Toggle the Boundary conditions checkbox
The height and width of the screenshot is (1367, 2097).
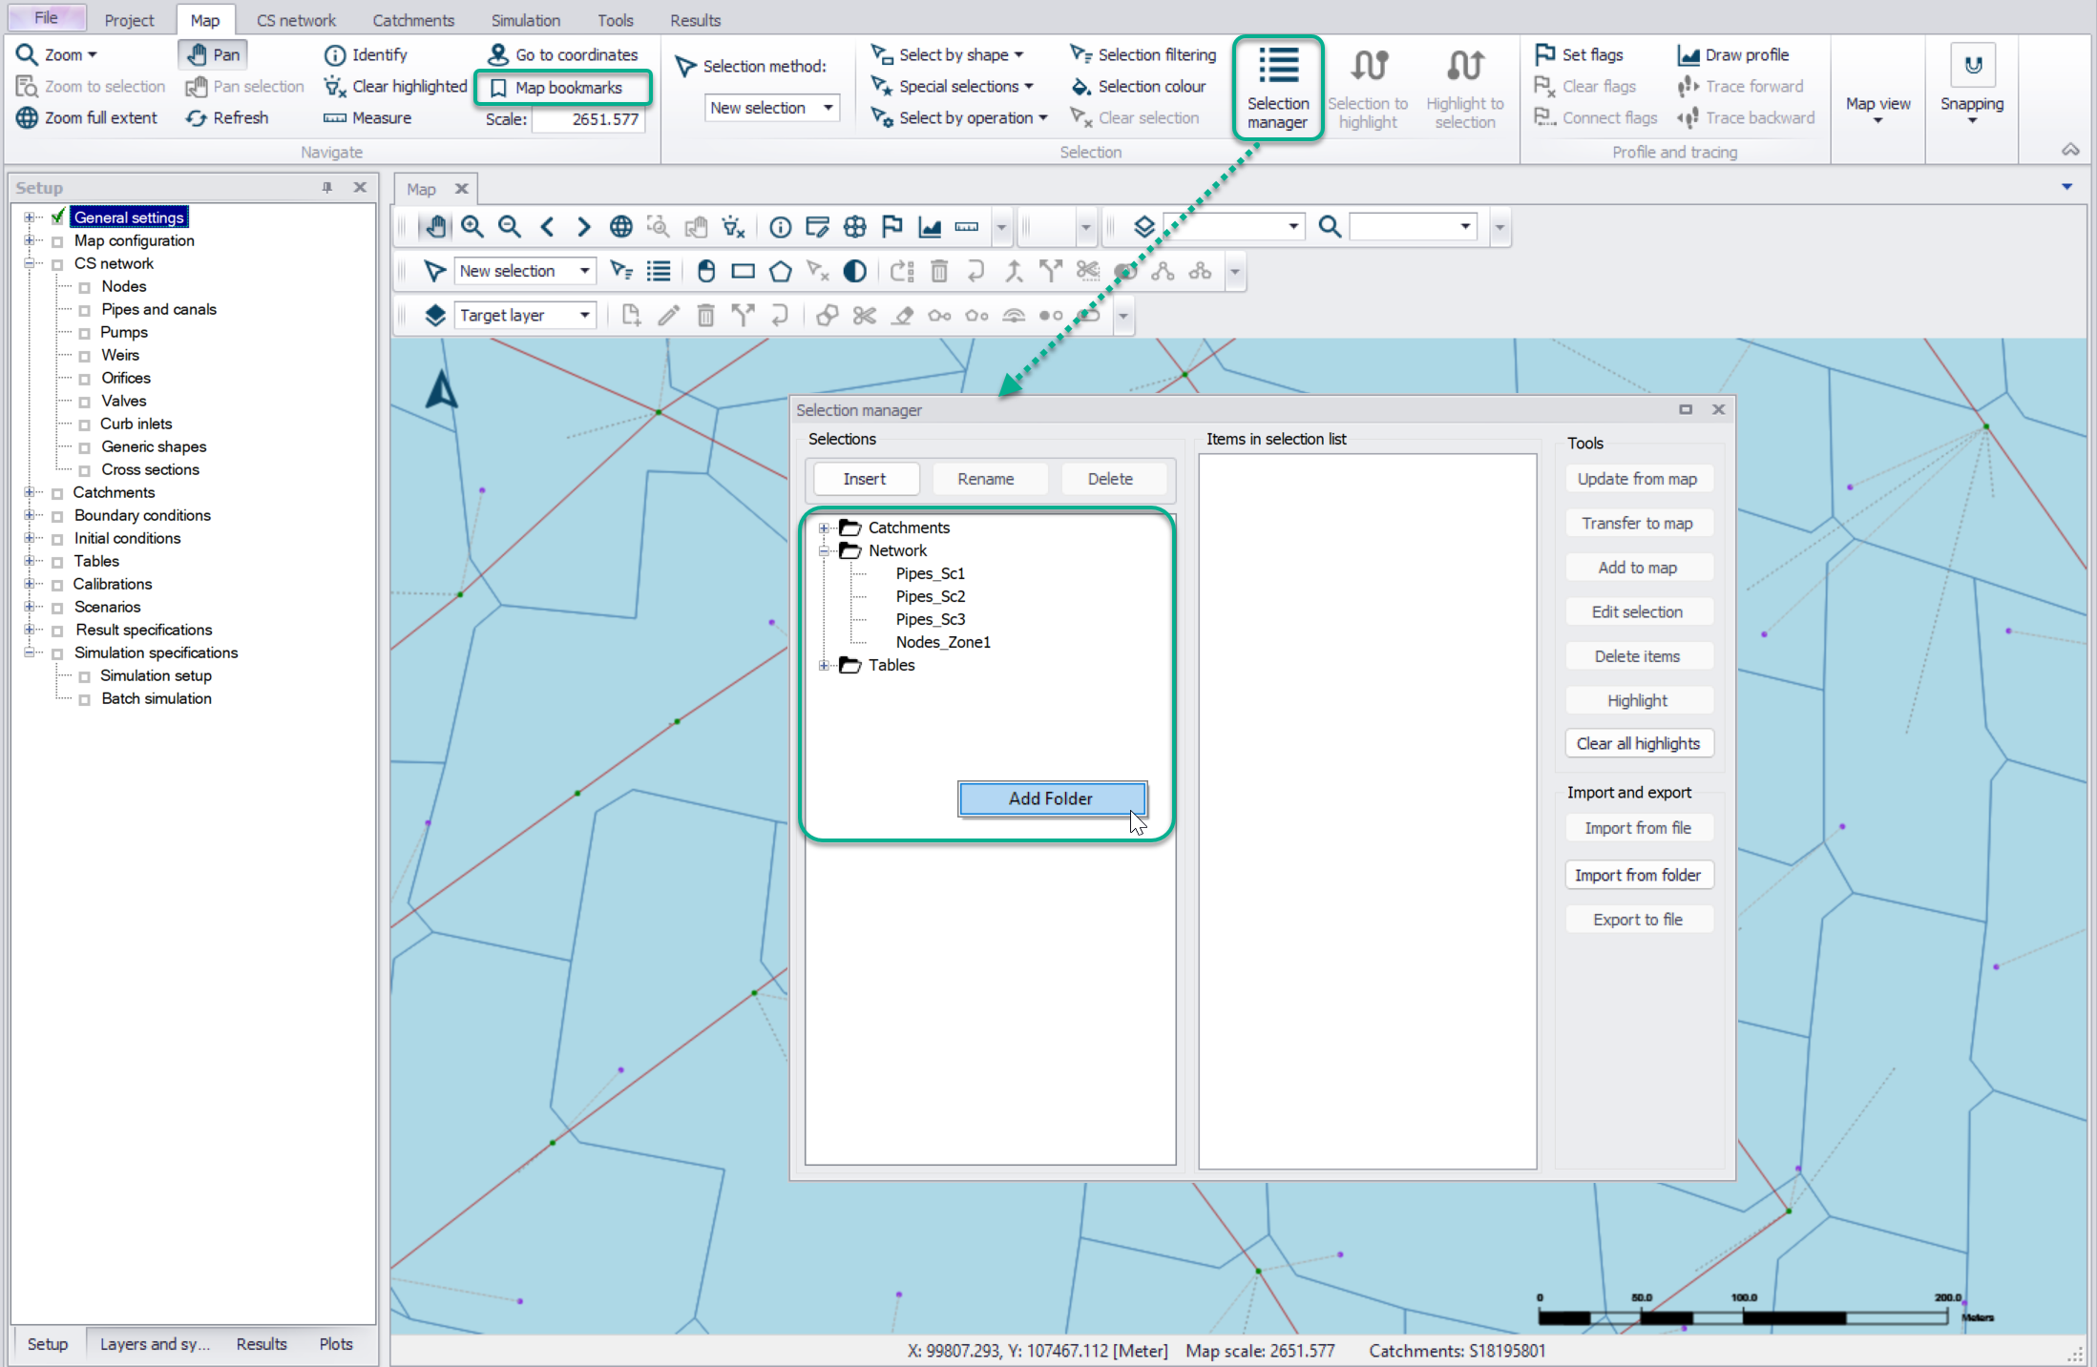(x=57, y=516)
